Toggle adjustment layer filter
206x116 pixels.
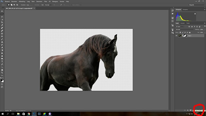point(192,27)
